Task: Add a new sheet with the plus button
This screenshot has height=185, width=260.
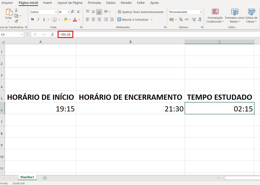Action: click(x=45, y=178)
